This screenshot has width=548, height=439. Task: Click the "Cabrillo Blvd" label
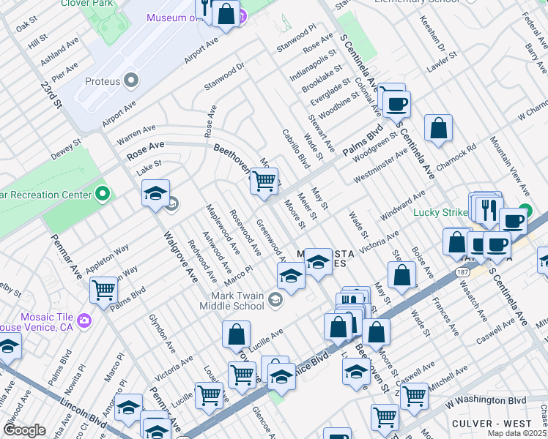coord(296,149)
